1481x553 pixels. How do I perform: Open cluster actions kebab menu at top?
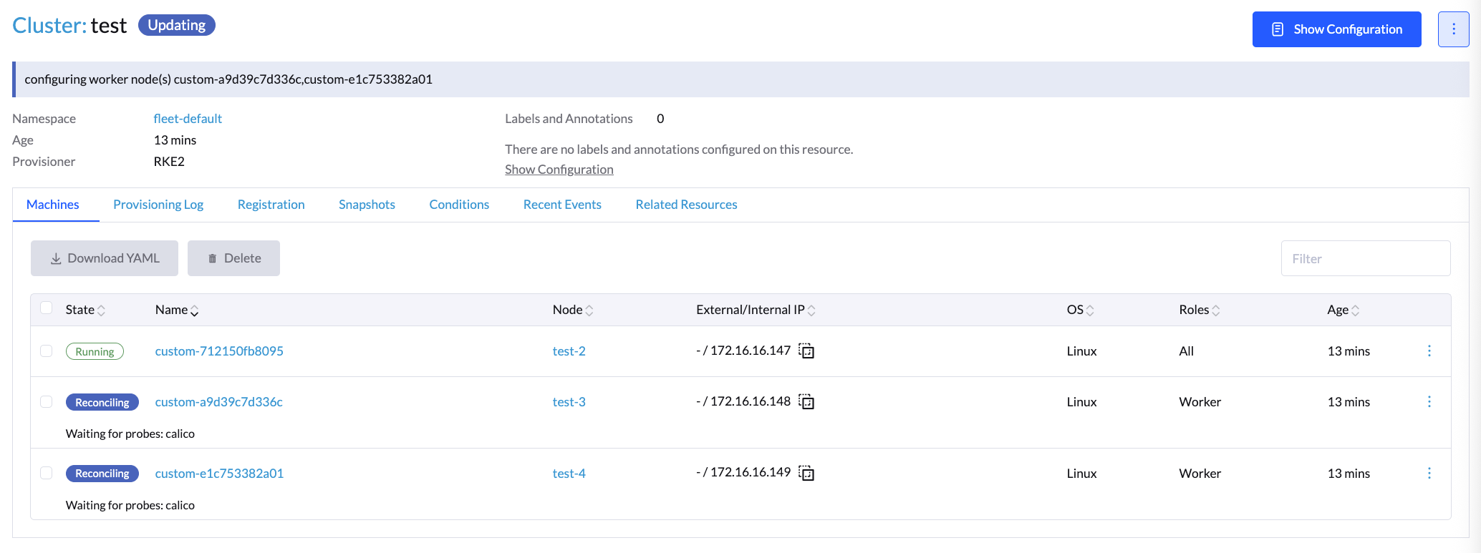(x=1453, y=29)
